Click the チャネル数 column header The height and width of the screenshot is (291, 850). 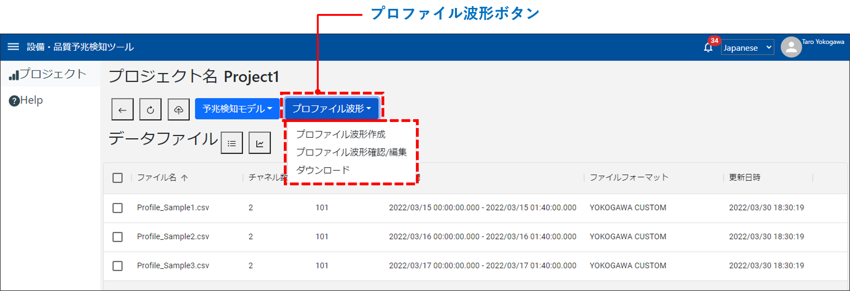[x=268, y=177]
